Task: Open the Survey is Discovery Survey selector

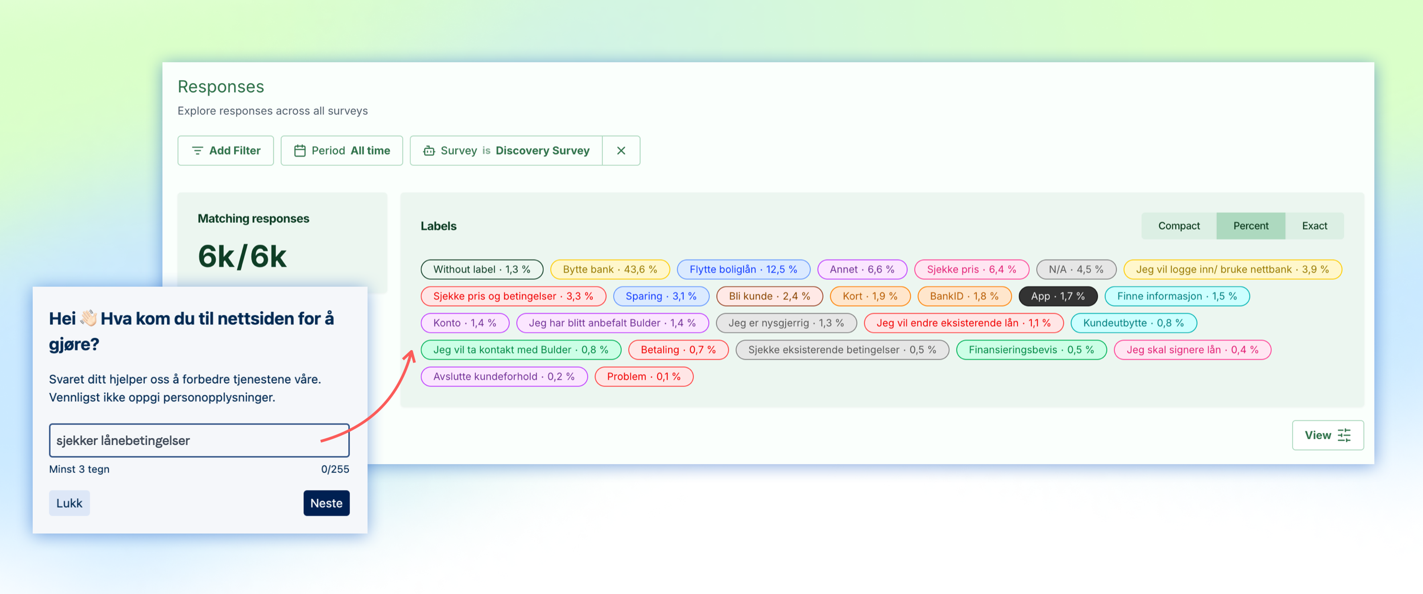Action: tap(506, 151)
